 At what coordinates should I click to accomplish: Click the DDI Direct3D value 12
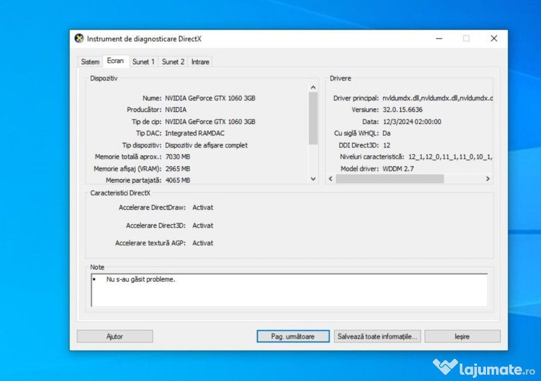[x=386, y=145]
